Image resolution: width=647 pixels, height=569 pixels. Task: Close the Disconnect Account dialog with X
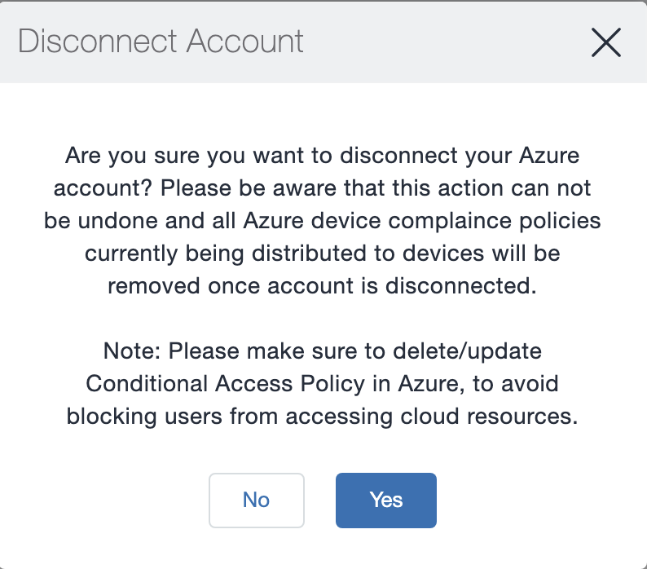[606, 42]
